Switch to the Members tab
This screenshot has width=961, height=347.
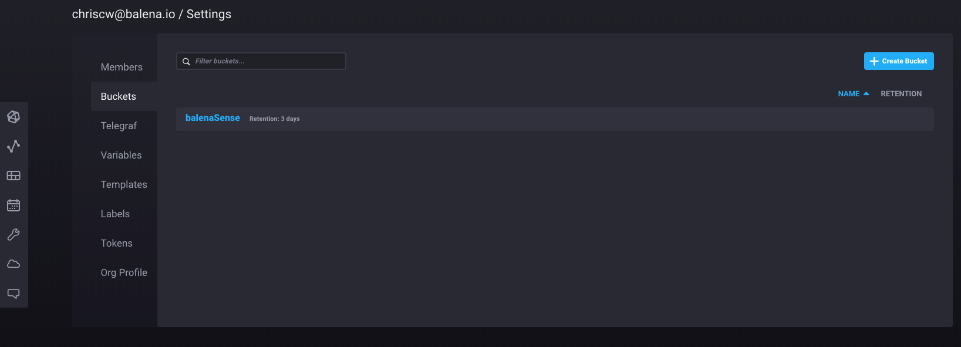[x=122, y=67]
